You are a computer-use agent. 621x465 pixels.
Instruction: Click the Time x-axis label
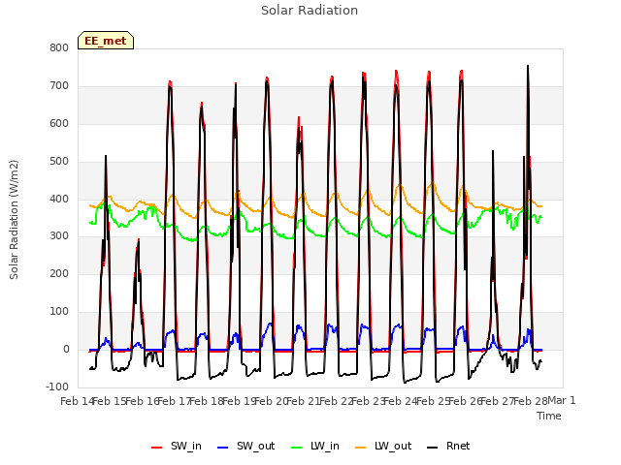(x=549, y=416)
